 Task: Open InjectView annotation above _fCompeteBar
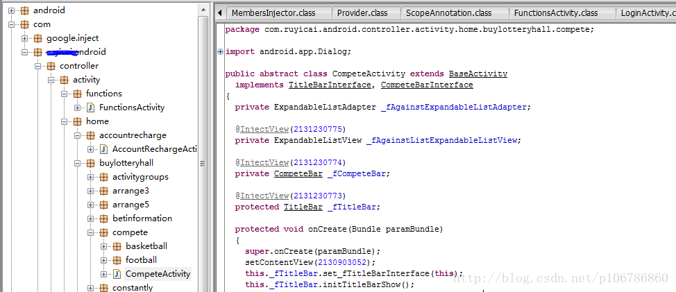264,162
